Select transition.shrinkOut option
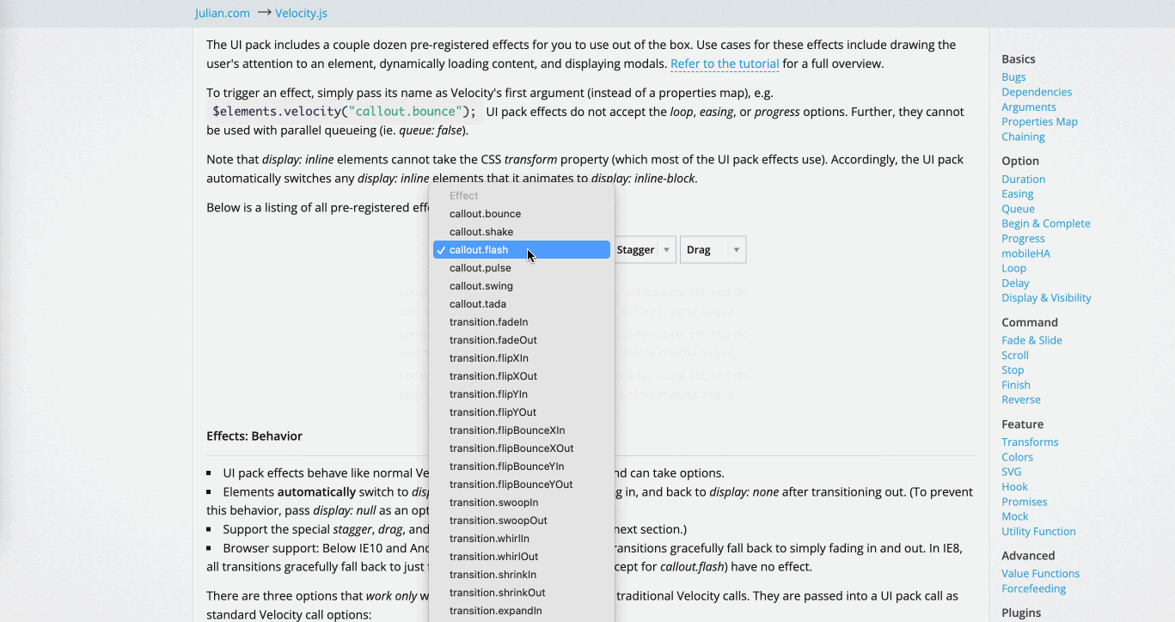 522,593
